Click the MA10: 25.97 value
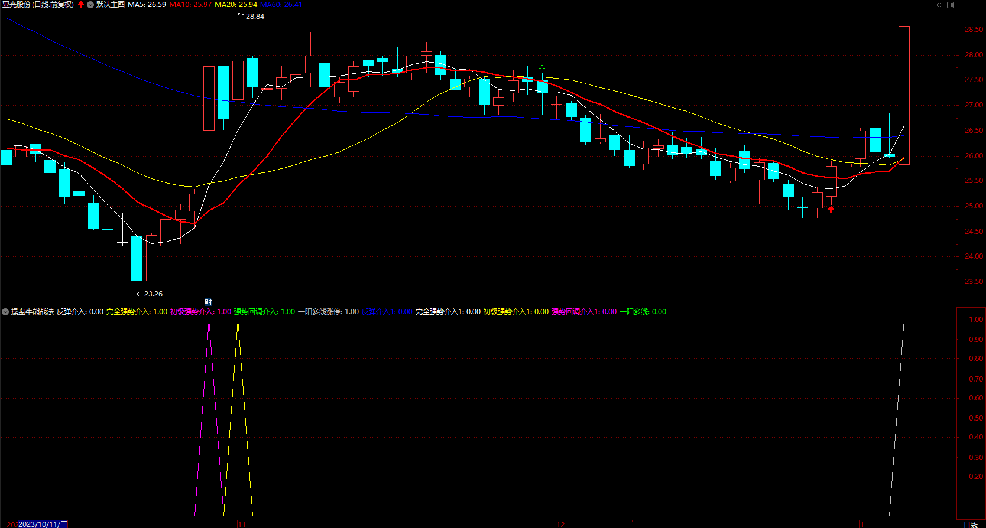The width and height of the screenshot is (986, 528). (190, 5)
